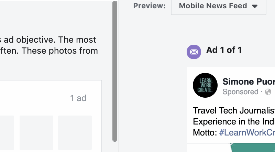Viewport: 275px width, 152px height.
Task: Click the "1 ad" count label
Action: pyautogui.click(x=78, y=98)
